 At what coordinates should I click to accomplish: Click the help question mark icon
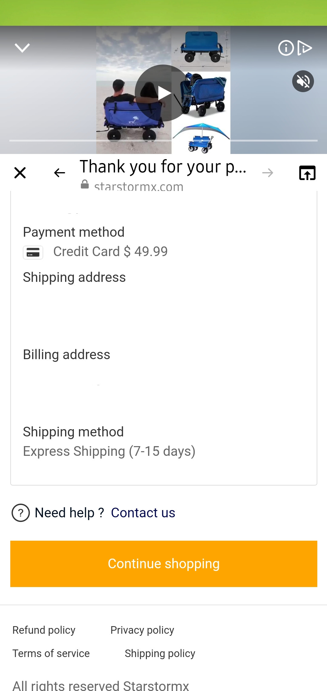click(x=21, y=513)
